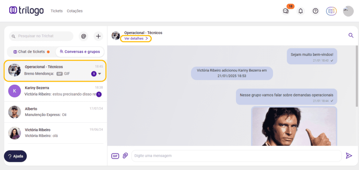Click the Ver detalhes link
This screenshot has height=170, width=359.
click(136, 39)
